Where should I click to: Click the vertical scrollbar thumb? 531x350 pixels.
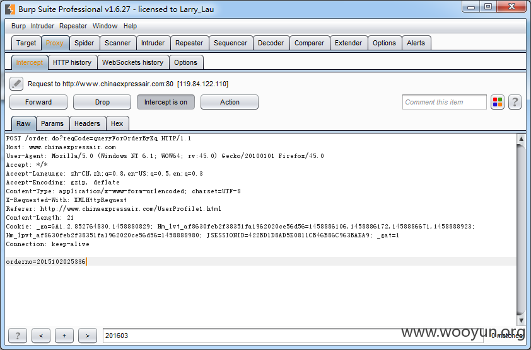coord(521,230)
